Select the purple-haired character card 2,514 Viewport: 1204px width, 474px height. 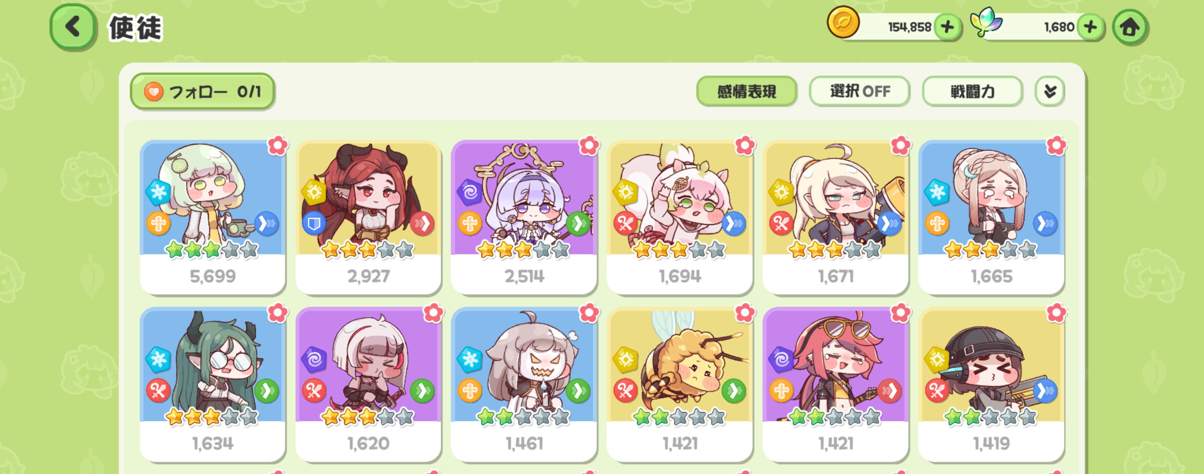click(x=524, y=217)
